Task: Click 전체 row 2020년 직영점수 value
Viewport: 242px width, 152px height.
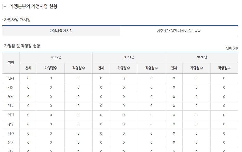Action: coord(224,78)
